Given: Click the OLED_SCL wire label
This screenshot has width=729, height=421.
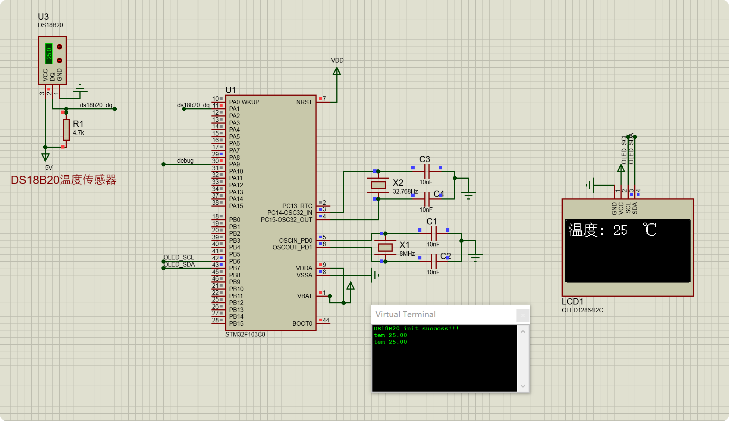Looking at the screenshot, I should coord(179,257).
